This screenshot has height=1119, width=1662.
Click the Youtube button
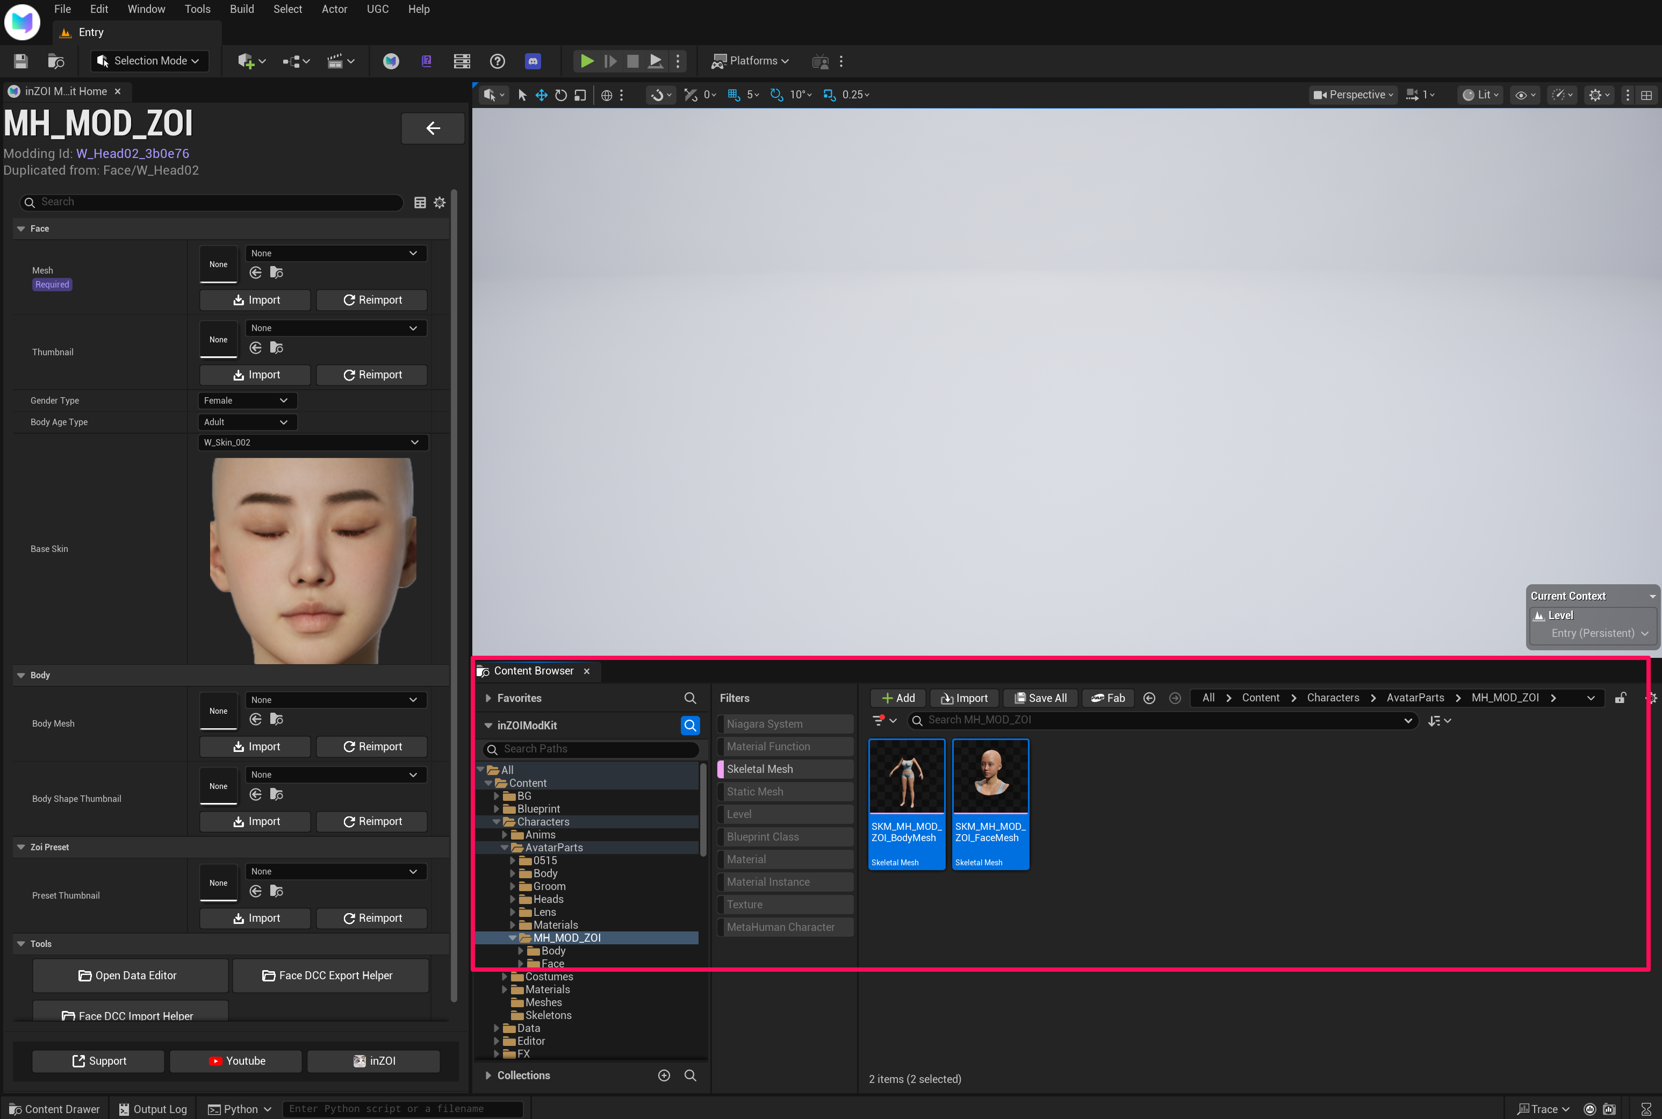pos(235,1061)
